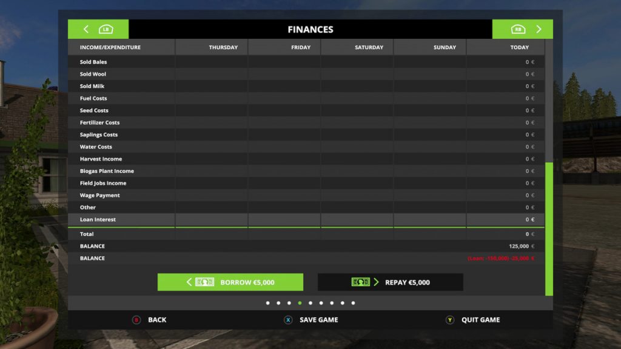Repay €5,000 of the loan
This screenshot has height=349, width=621.
390,282
